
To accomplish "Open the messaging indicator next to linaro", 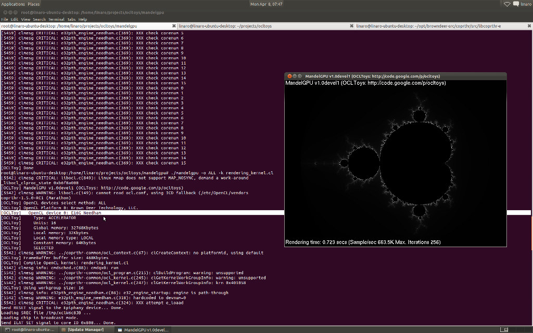I will click(516, 4).
